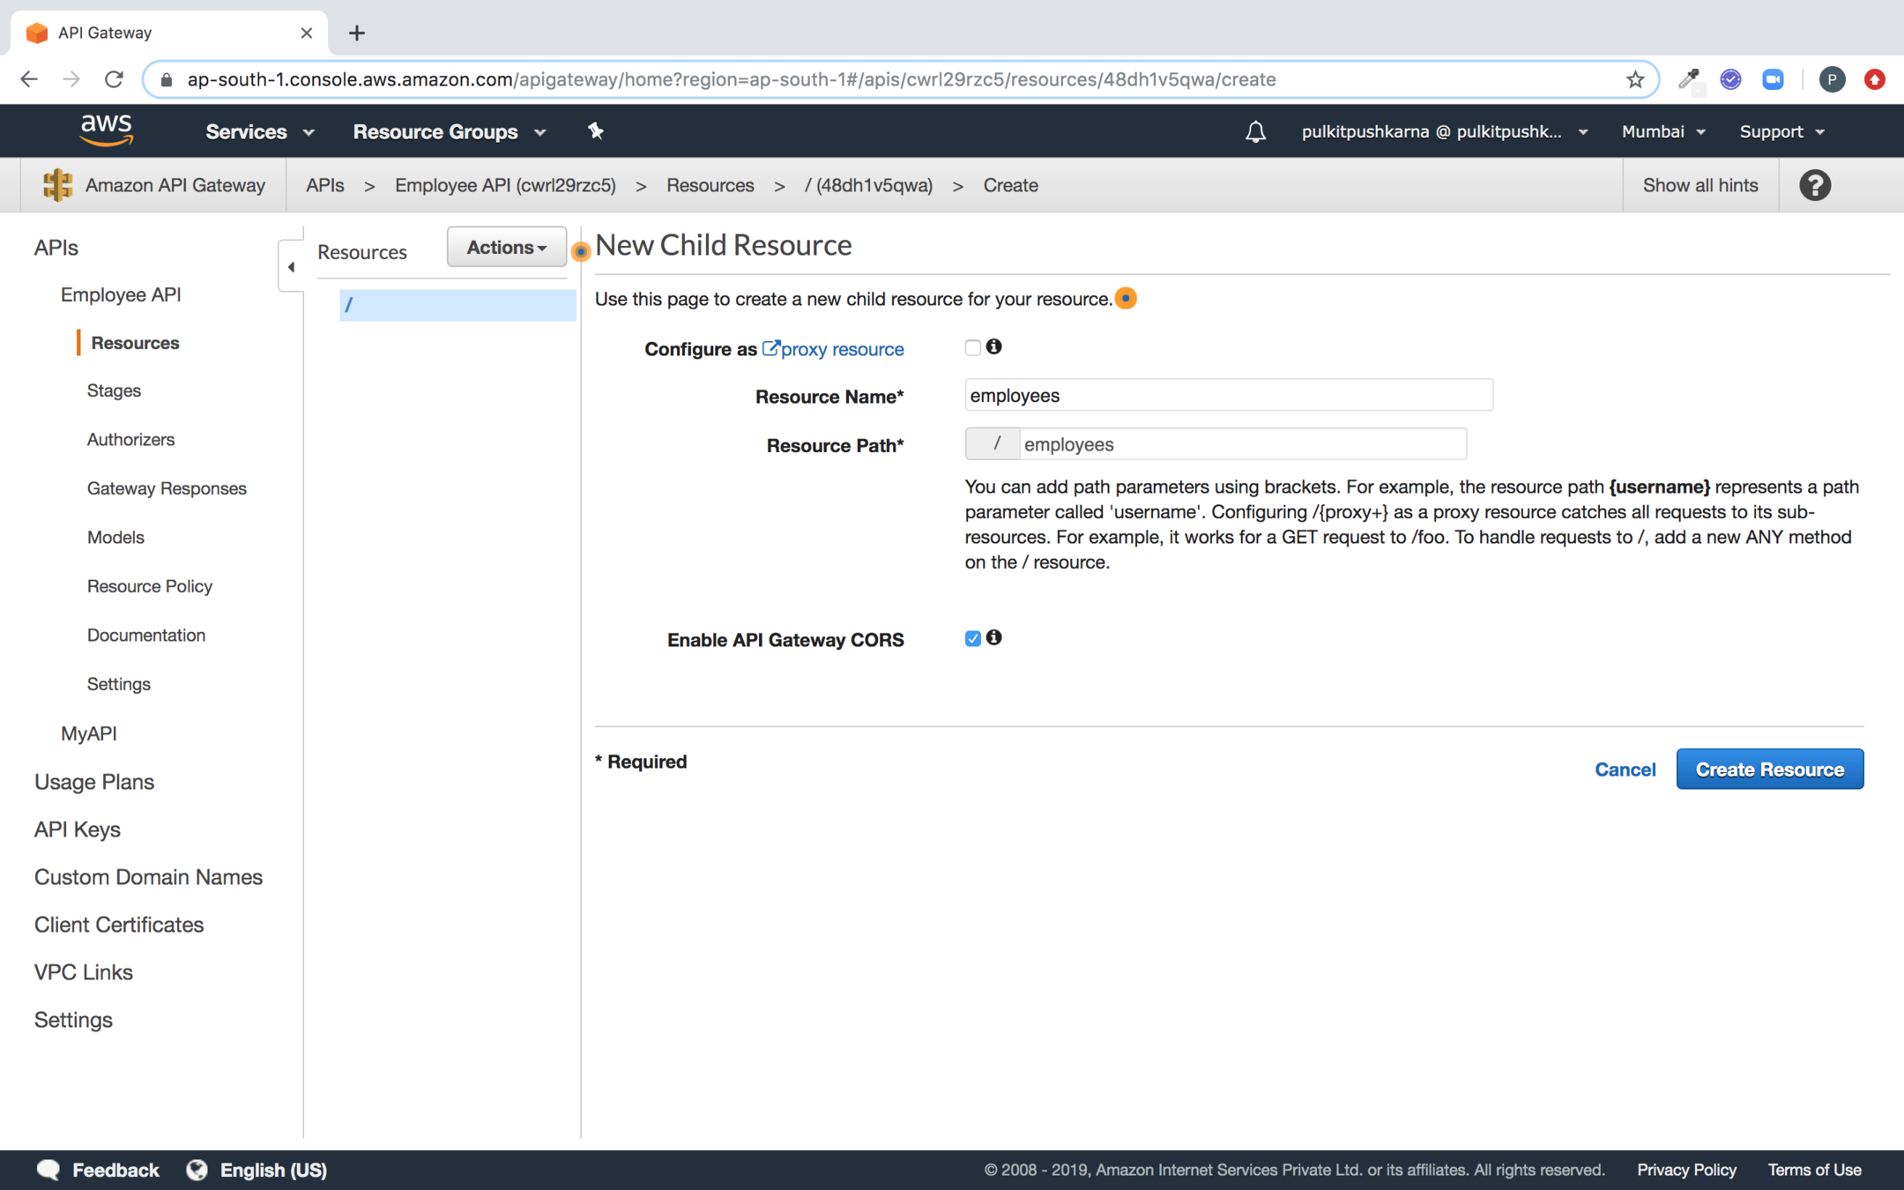Click the Resource Name input field
The image size is (1904, 1190).
tap(1228, 396)
